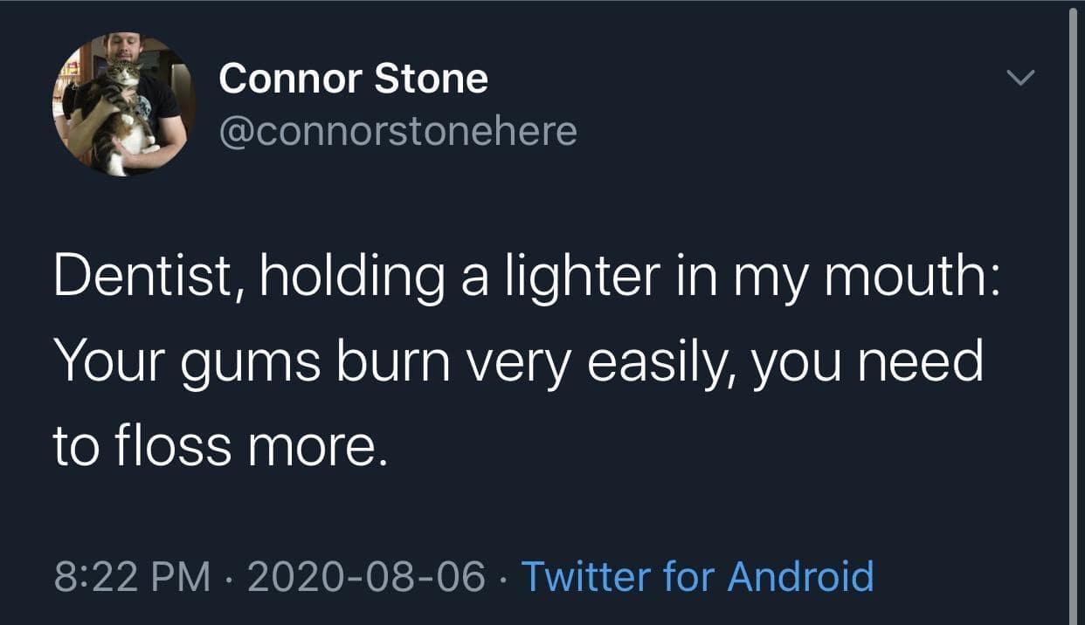1085x625 pixels.
Task: Click the word "very" in the tweet
Action: [516, 362]
